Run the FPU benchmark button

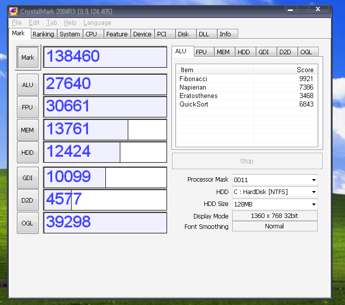[x=28, y=107]
